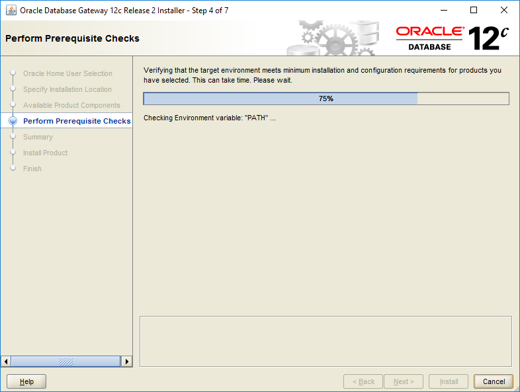The height and width of the screenshot is (392, 520).
Task: Select the Summary step
Action: click(38, 137)
